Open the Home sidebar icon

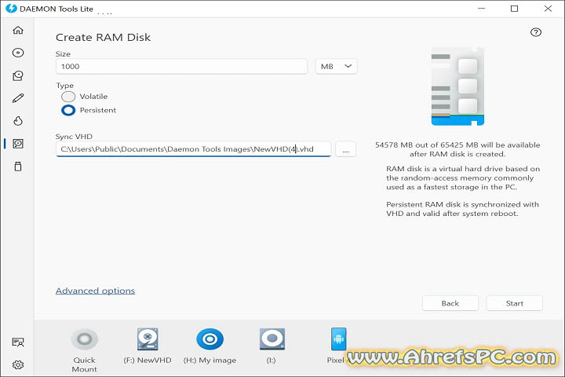click(18, 30)
